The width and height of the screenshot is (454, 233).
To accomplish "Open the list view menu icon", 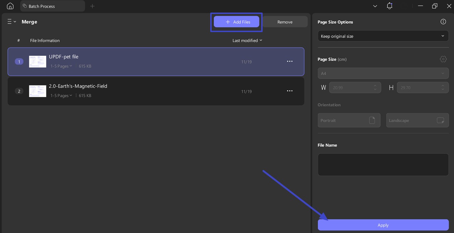I will [x=12, y=22].
